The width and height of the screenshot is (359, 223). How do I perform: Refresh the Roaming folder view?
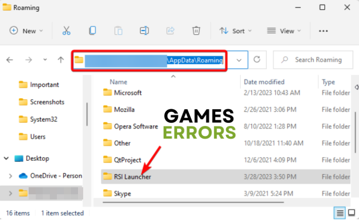[257, 60]
